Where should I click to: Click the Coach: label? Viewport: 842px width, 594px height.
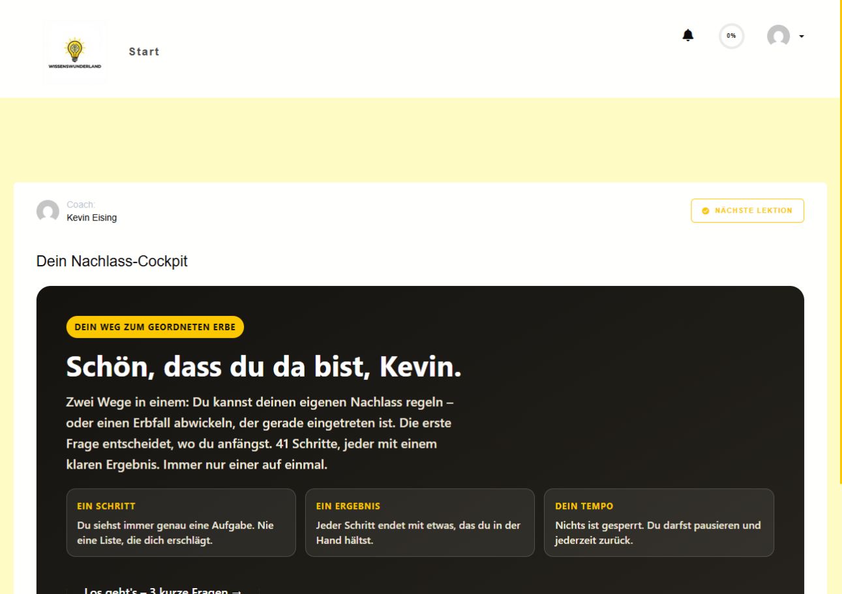pyautogui.click(x=81, y=205)
